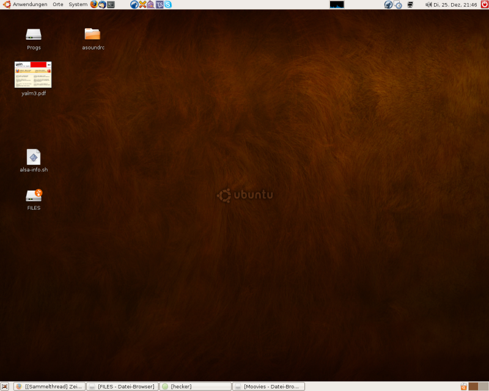
Task: Click the CPU system monitor graph
Action: pos(337,4)
